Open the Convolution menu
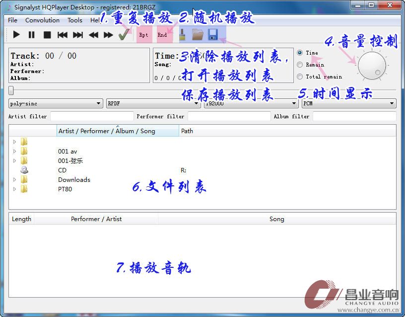The width and height of the screenshot is (405, 317). 42,20
